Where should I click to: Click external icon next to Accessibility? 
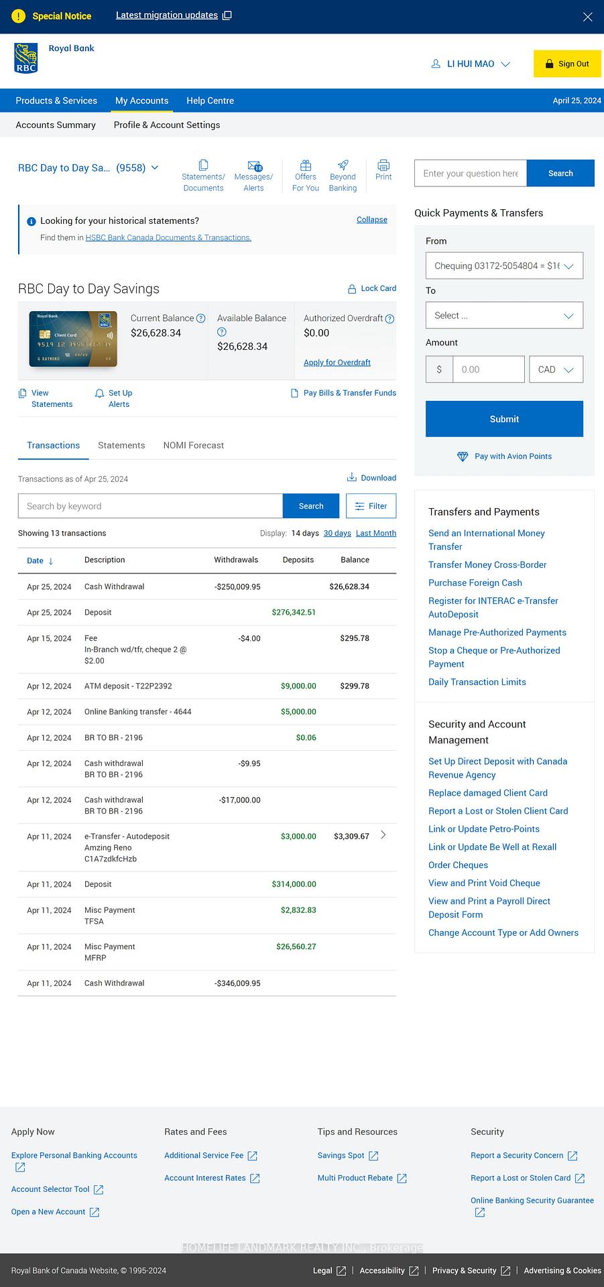pyautogui.click(x=414, y=1271)
